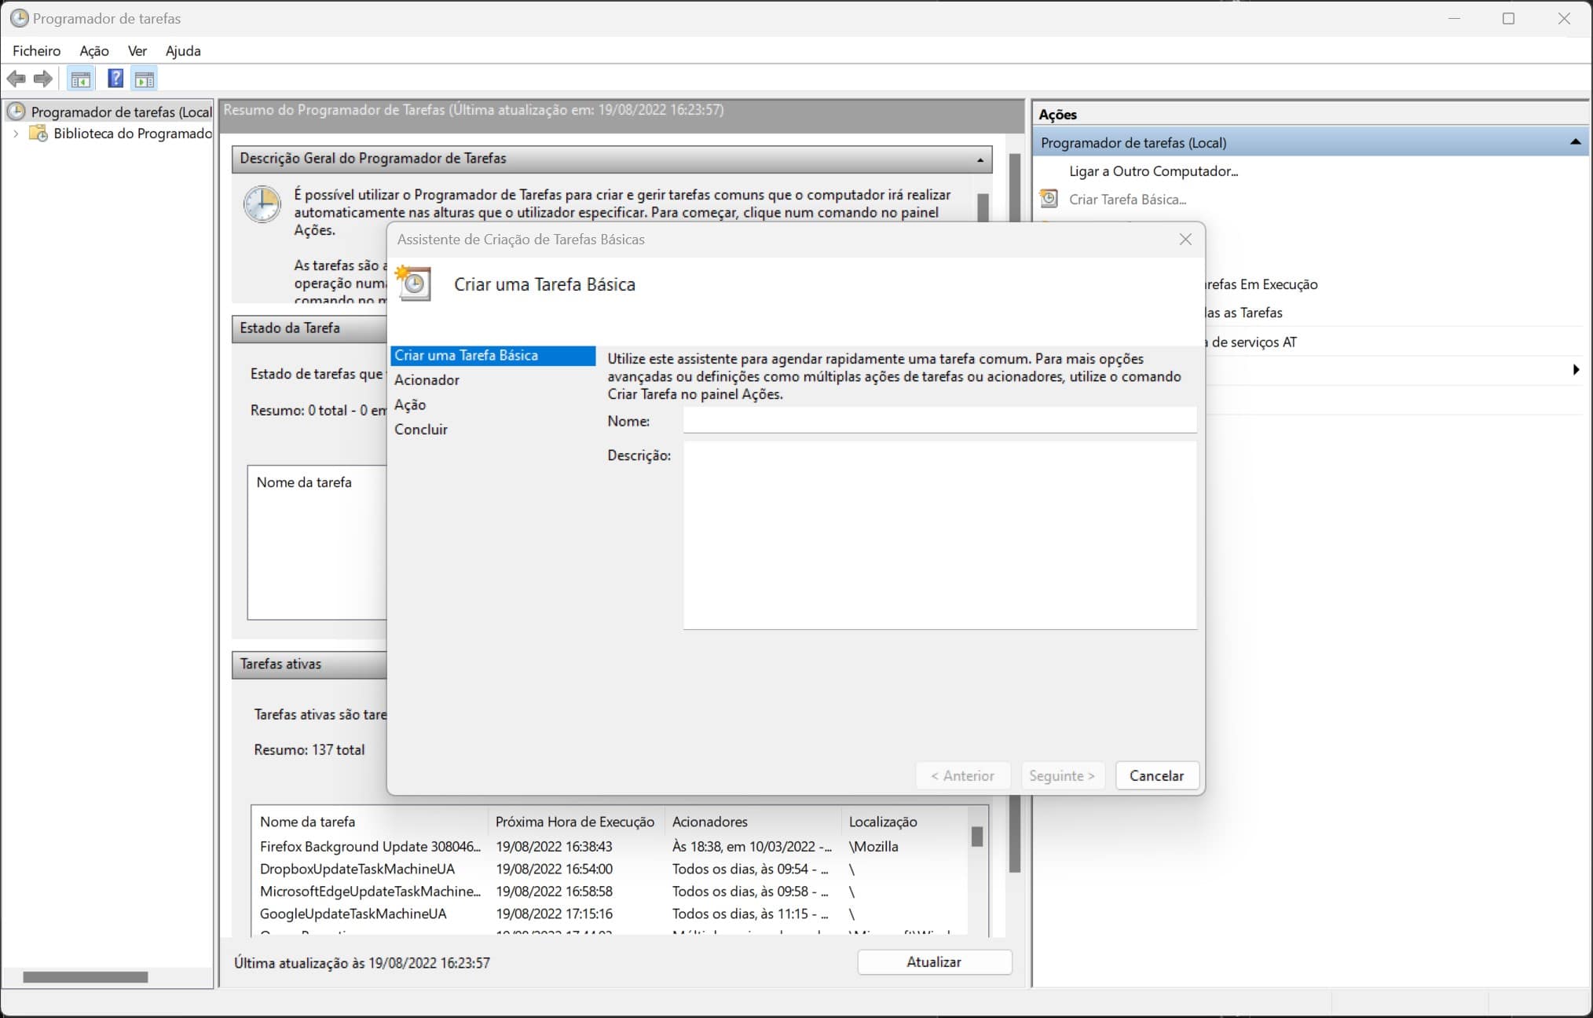Collapse the Programador de tarefas (Local) actions group
Viewport: 1593px width, 1018px height.
1574,142
